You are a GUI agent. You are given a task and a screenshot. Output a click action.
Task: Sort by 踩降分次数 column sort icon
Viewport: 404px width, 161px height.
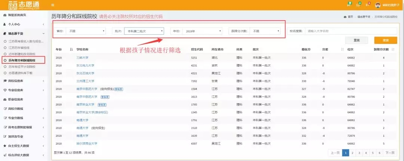coord(394,49)
